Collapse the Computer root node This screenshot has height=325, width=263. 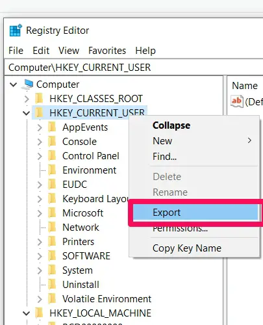click(x=14, y=84)
